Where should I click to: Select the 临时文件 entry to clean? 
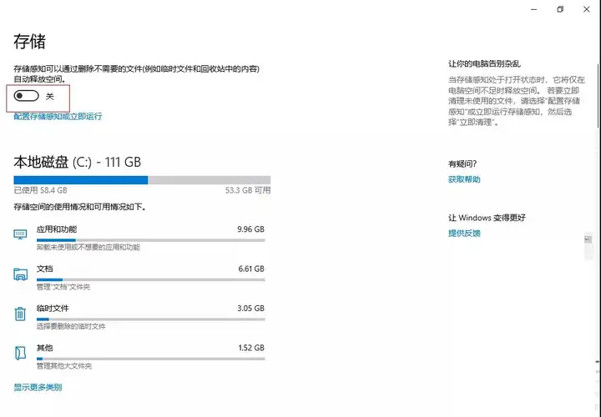(139, 317)
